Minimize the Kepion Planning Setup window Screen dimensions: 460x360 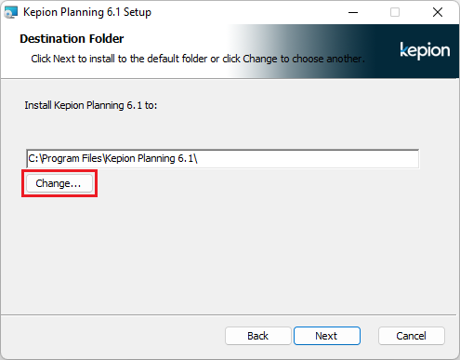coord(353,12)
